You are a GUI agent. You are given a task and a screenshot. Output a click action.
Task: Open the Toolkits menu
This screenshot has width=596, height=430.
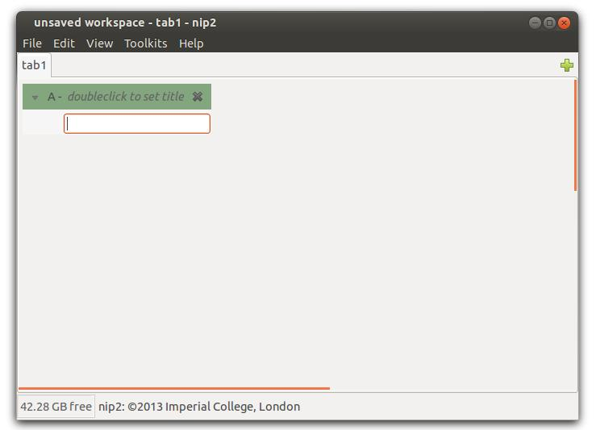tap(145, 43)
